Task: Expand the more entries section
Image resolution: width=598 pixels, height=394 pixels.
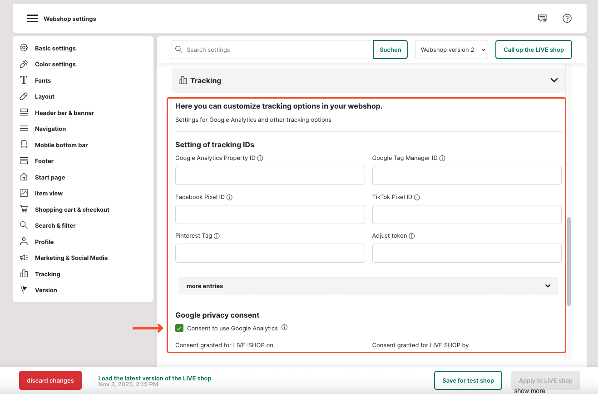Action: pyautogui.click(x=368, y=286)
